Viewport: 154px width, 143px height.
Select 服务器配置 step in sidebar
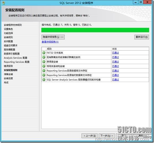click(9, 50)
